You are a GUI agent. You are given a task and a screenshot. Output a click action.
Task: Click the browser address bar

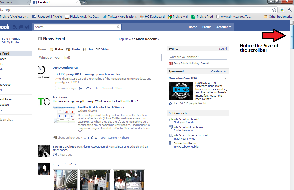click(135, 10)
